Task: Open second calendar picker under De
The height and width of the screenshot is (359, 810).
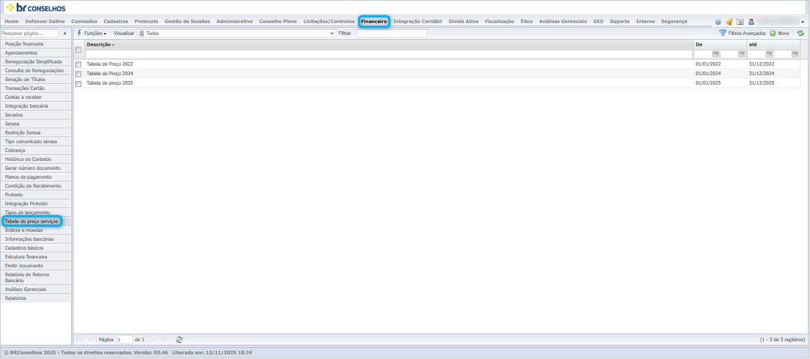Action: coord(742,54)
